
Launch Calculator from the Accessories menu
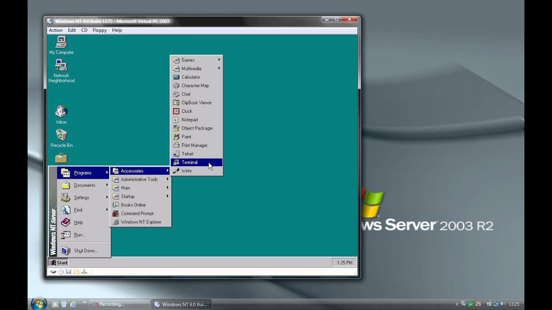197,77
